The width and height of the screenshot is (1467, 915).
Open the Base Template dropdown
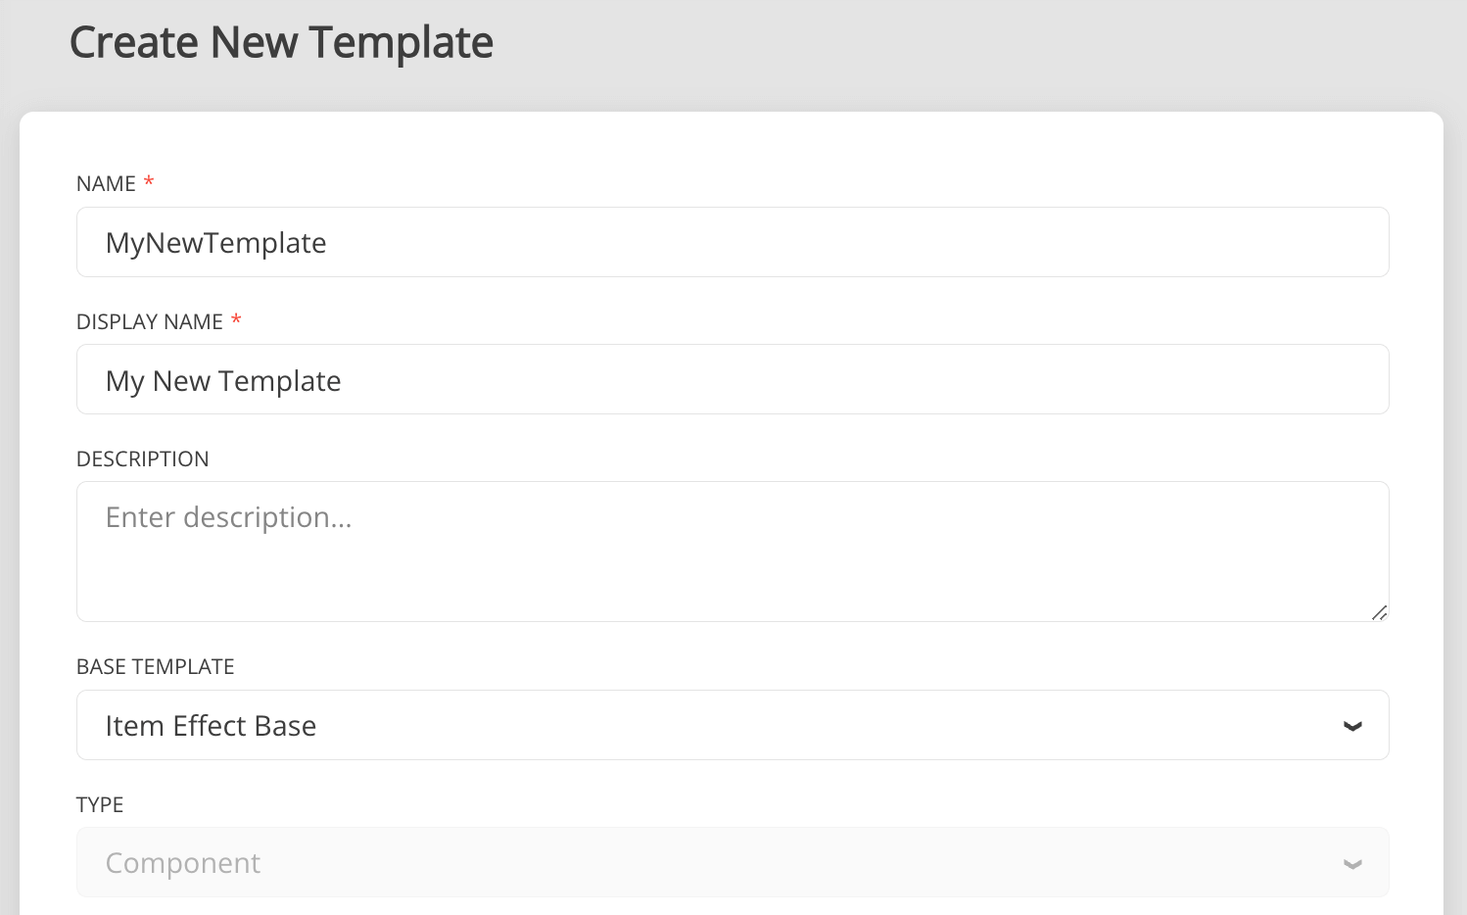pos(733,725)
